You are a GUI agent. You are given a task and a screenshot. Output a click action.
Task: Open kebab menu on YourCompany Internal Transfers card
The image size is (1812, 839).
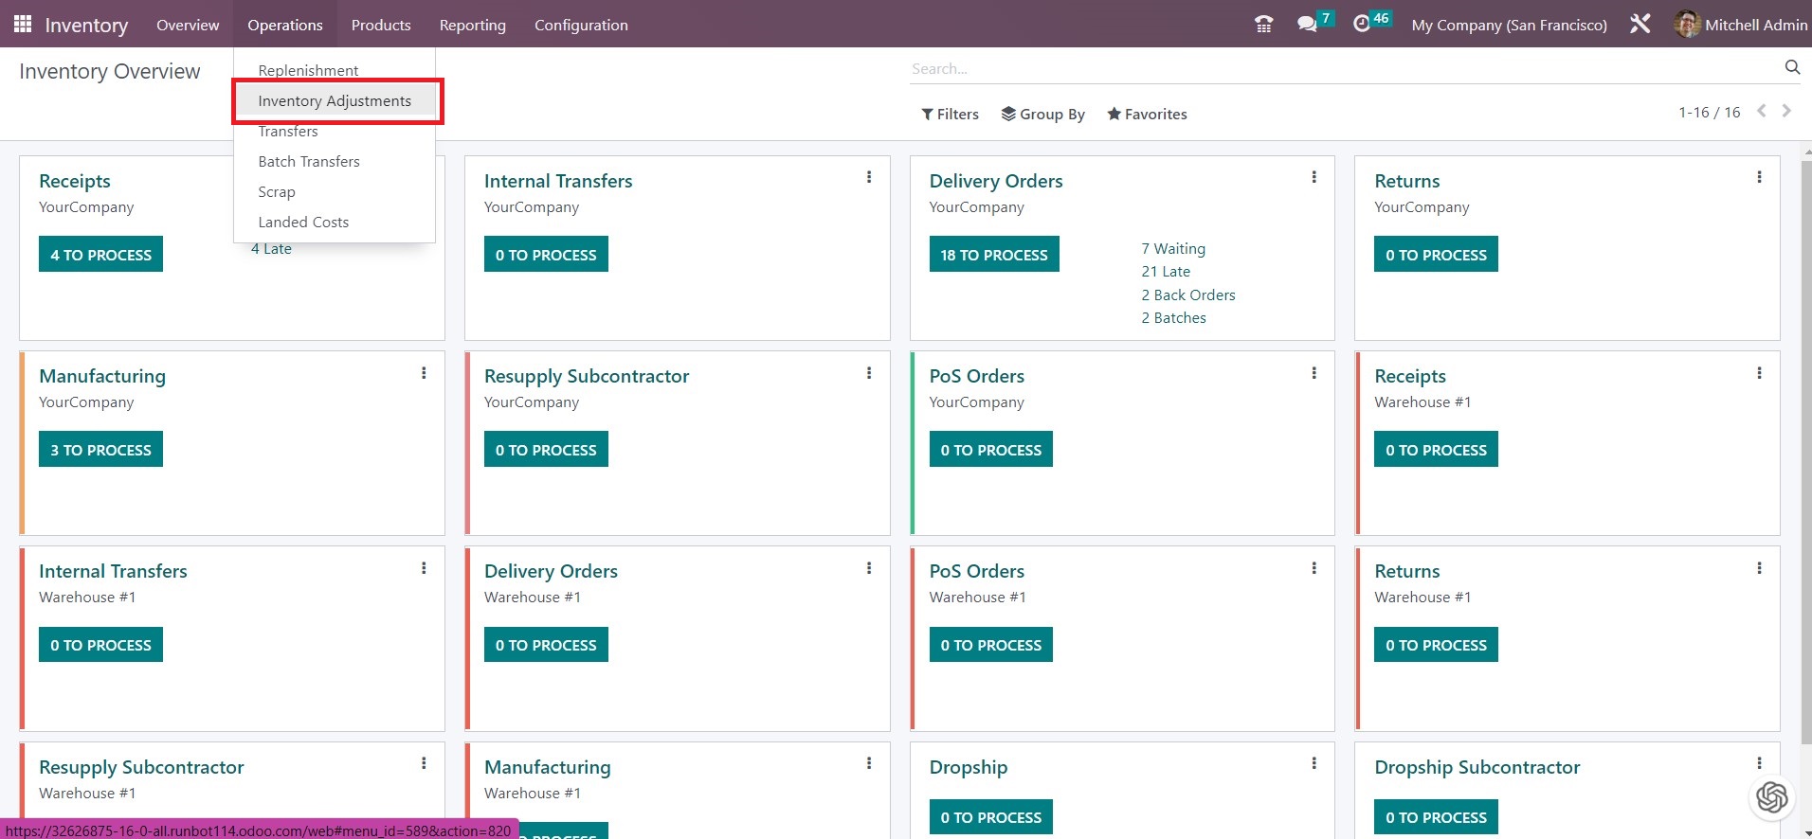869,177
